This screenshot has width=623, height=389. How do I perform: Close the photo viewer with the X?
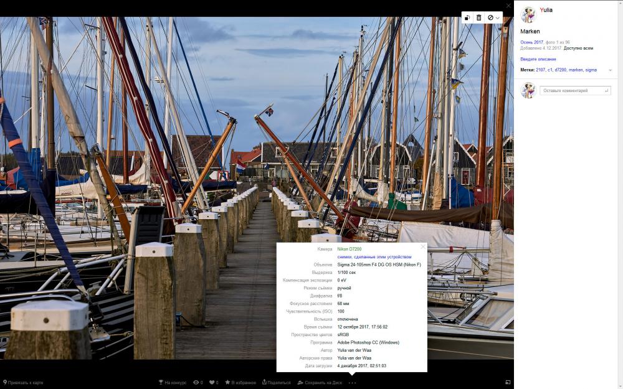(x=508, y=6)
